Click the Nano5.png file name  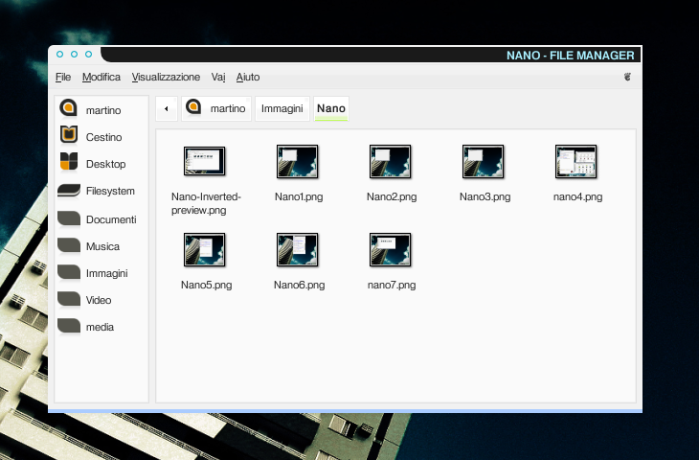coord(207,285)
